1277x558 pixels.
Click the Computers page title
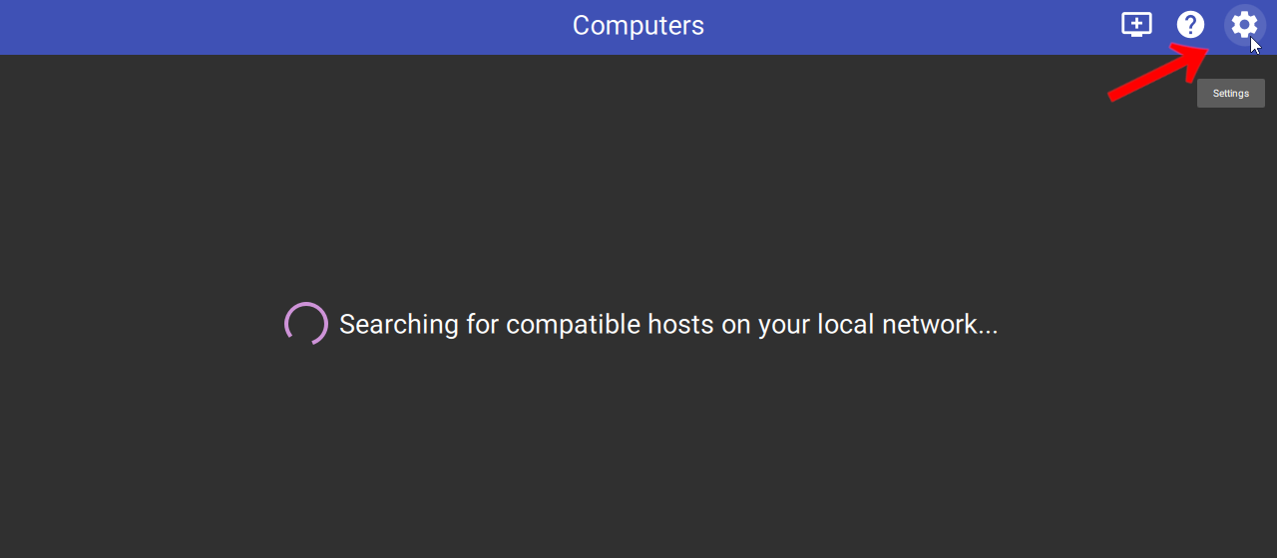point(638,26)
